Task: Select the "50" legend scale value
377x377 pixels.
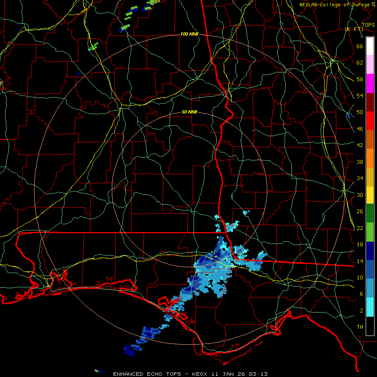Action: [x=360, y=112]
